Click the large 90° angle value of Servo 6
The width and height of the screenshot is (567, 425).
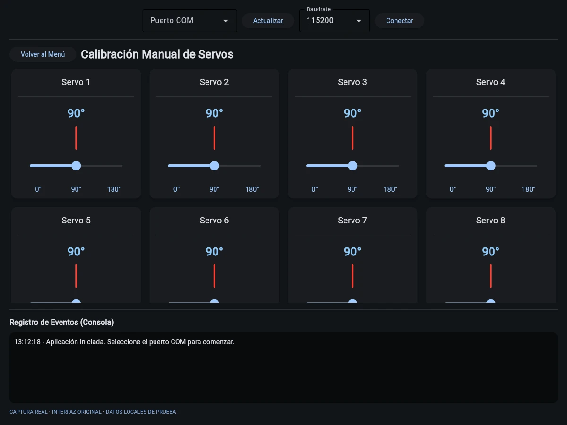click(215, 252)
